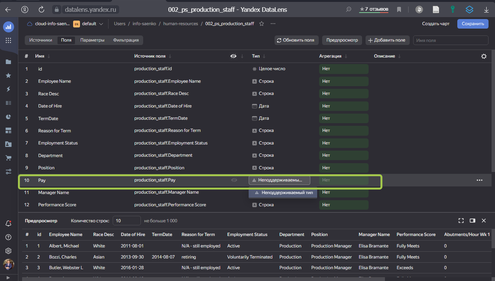
Task: Open the user folder icon in sidebar
Action: 8,144
